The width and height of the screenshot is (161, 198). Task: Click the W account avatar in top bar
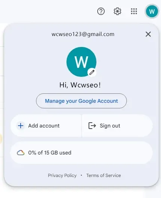pos(152,11)
